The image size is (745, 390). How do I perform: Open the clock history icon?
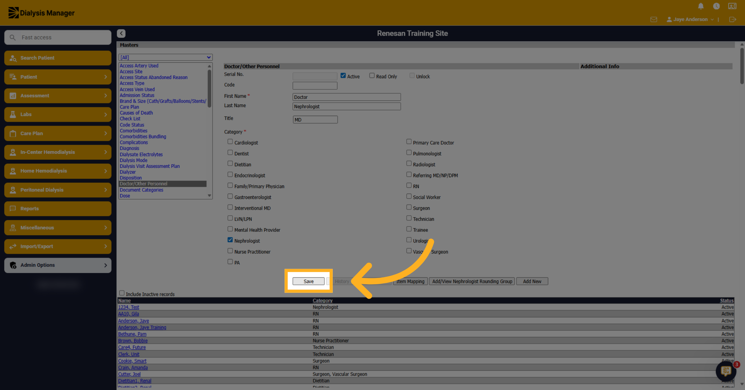point(716,6)
